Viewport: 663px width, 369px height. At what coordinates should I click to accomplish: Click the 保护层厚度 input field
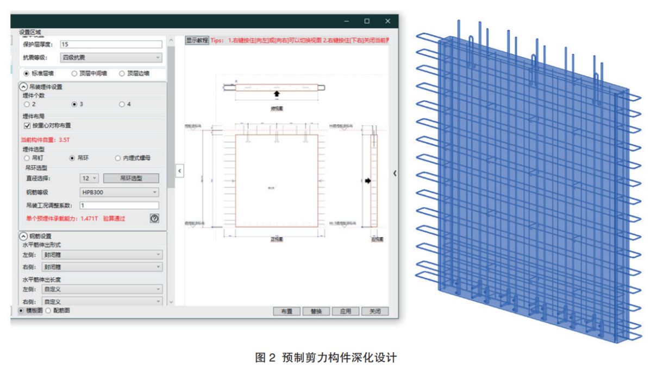[x=110, y=44]
